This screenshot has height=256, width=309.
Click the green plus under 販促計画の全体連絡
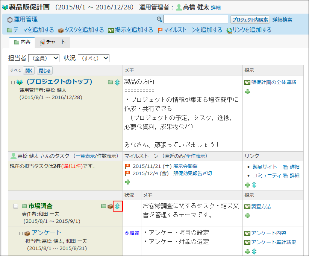(247, 91)
